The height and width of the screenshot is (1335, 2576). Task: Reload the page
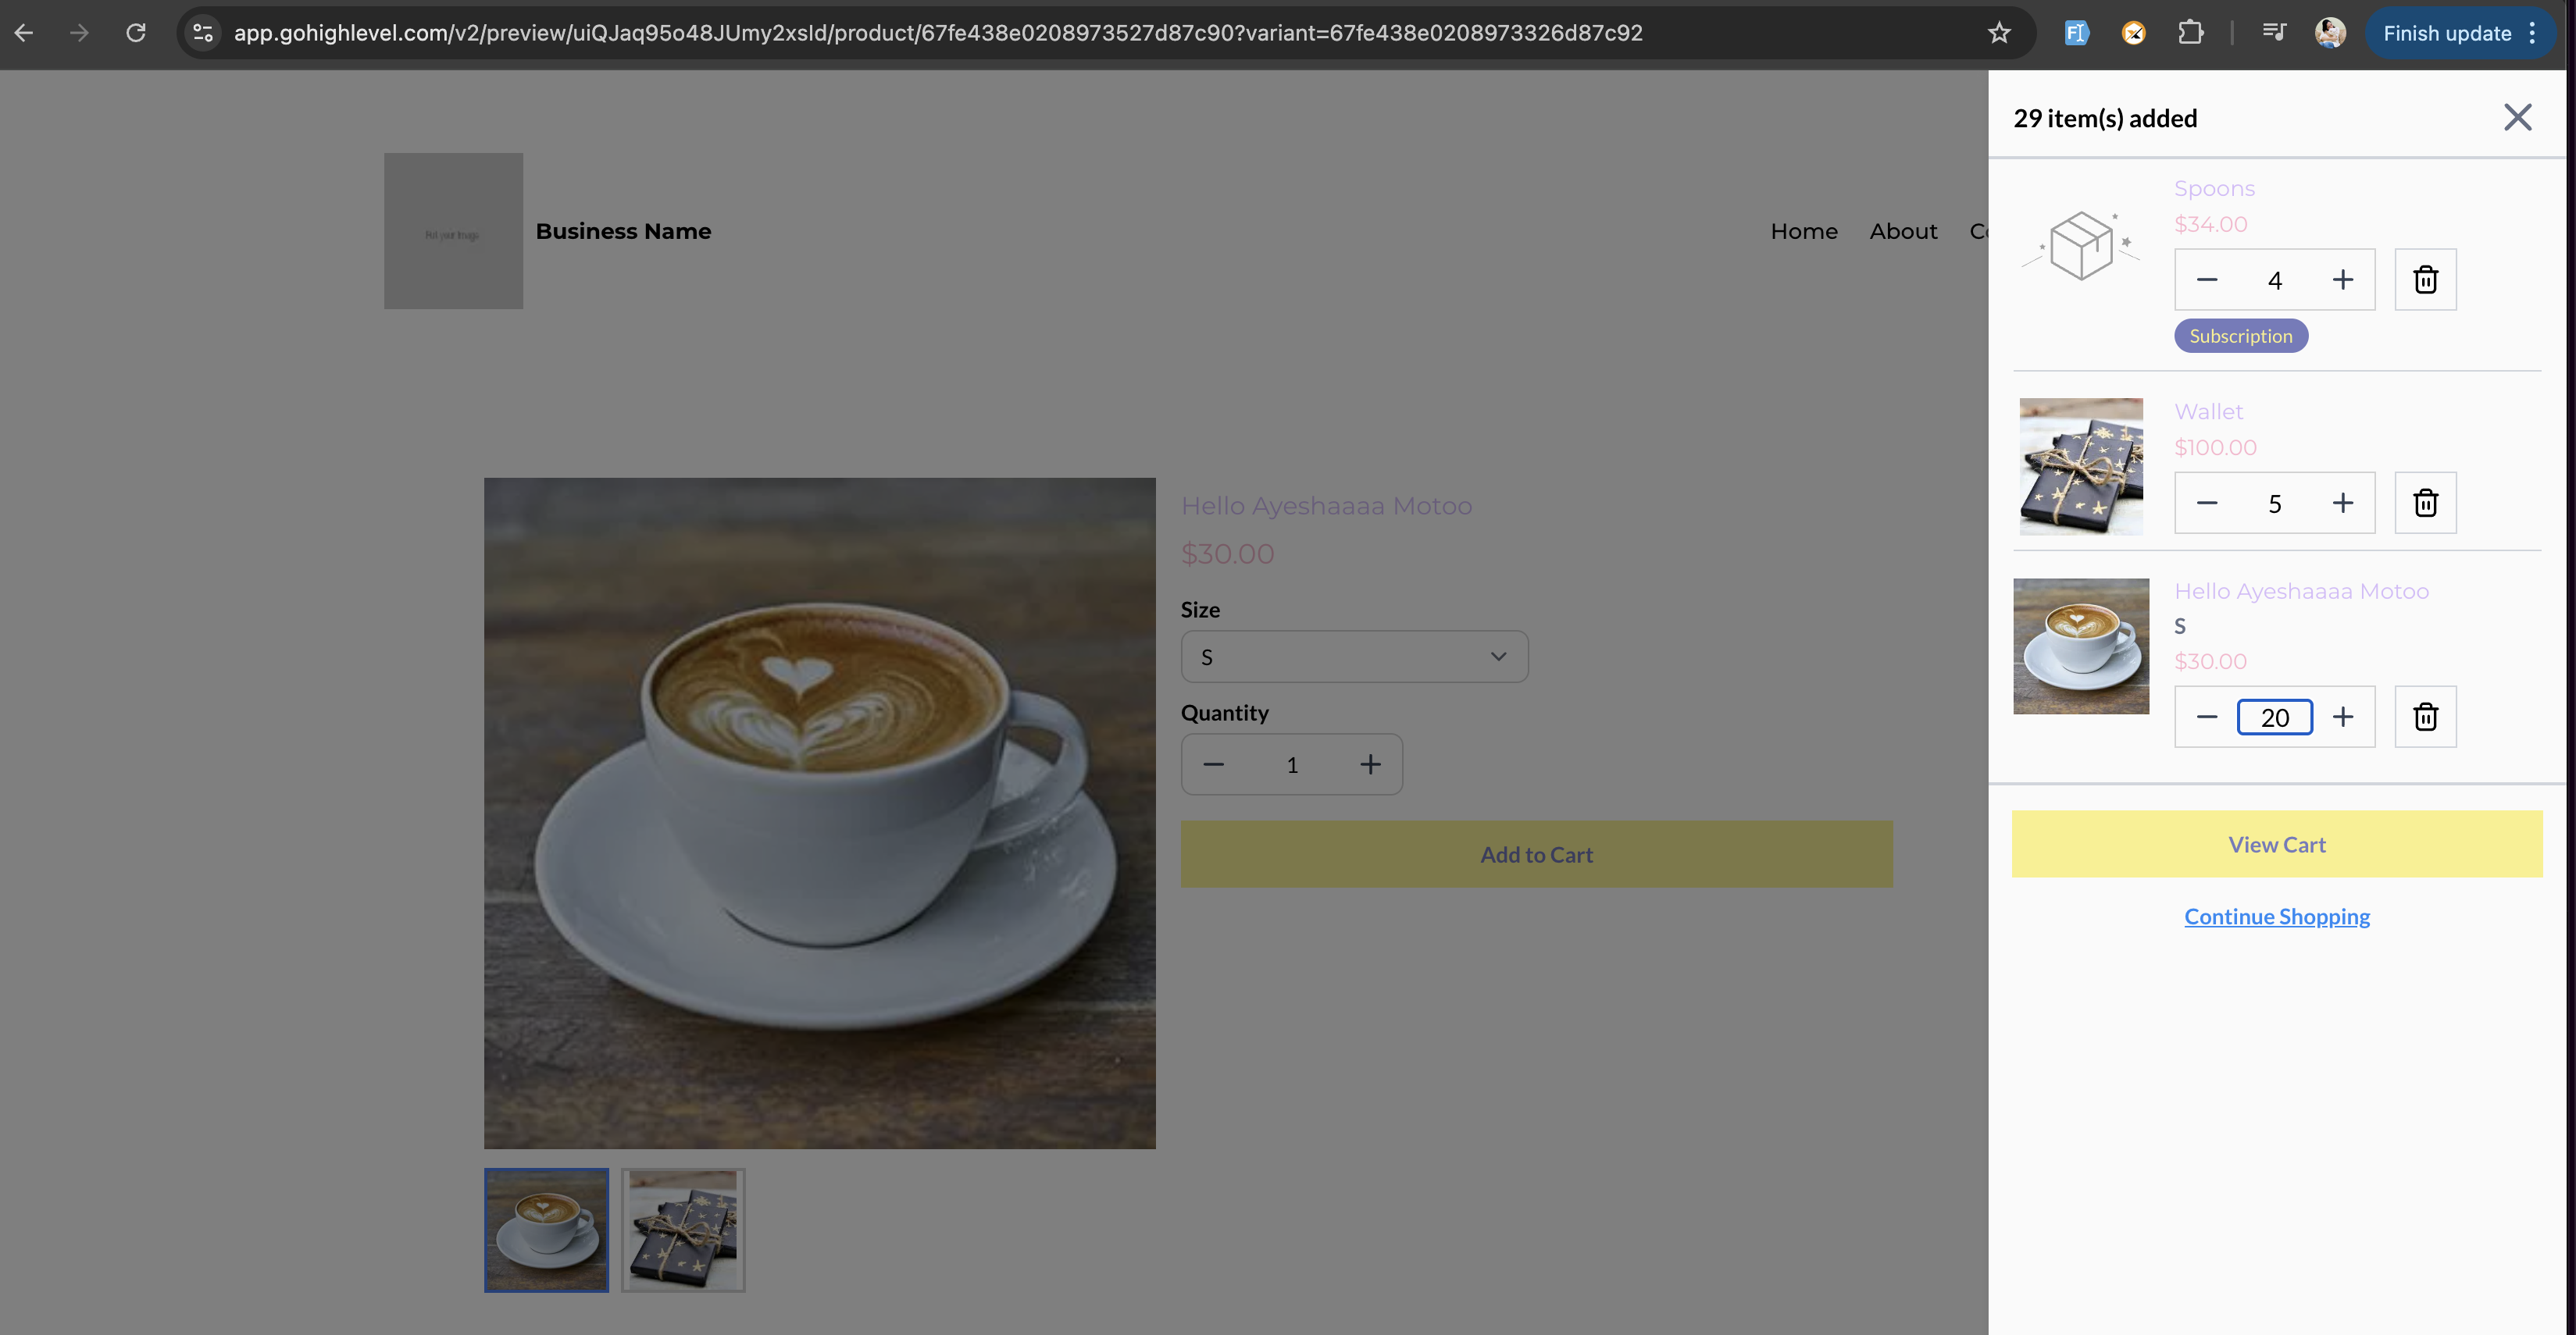pyautogui.click(x=136, y=33)
